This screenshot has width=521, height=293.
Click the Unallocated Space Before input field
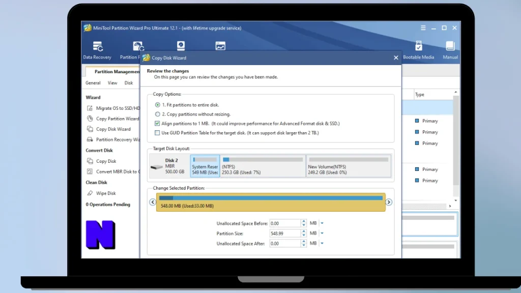pyautogui.click(x=285, y=223)
